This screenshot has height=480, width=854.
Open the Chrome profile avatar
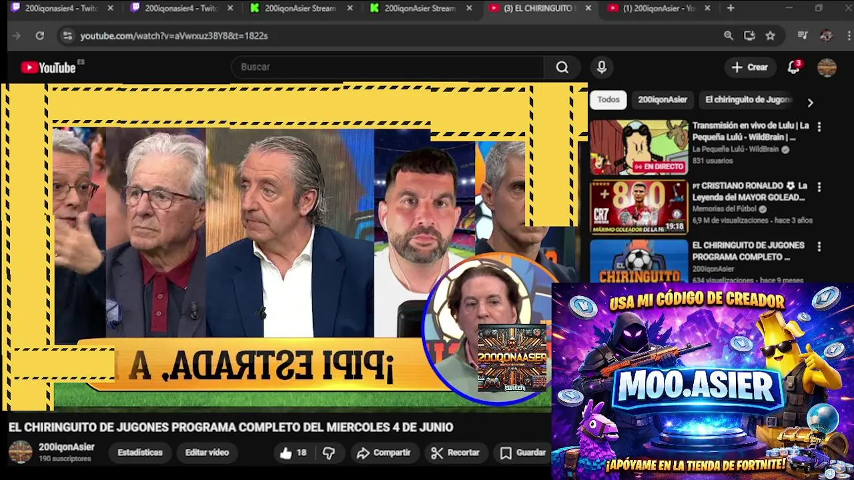826,35
